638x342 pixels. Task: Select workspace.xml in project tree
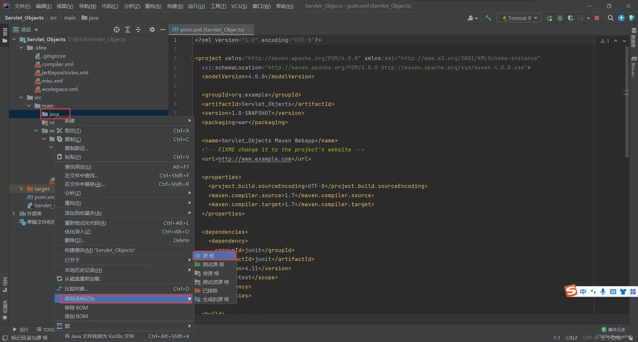coord(60,89)
